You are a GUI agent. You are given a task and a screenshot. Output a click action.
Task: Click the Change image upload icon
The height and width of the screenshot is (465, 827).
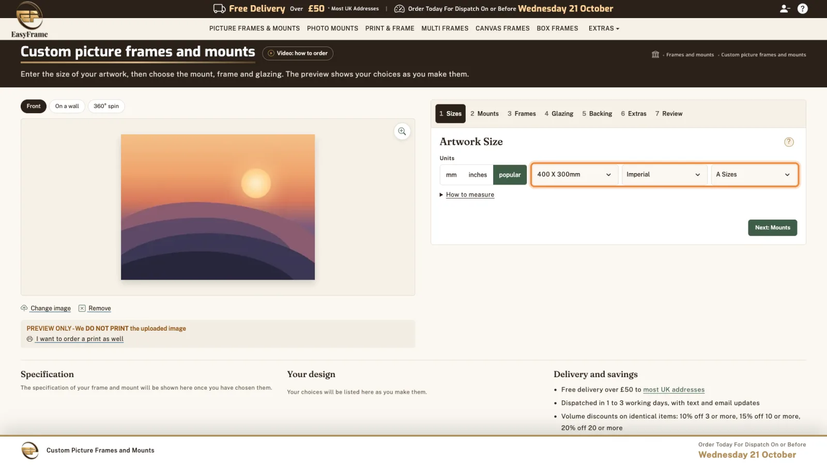coord(24,308)
